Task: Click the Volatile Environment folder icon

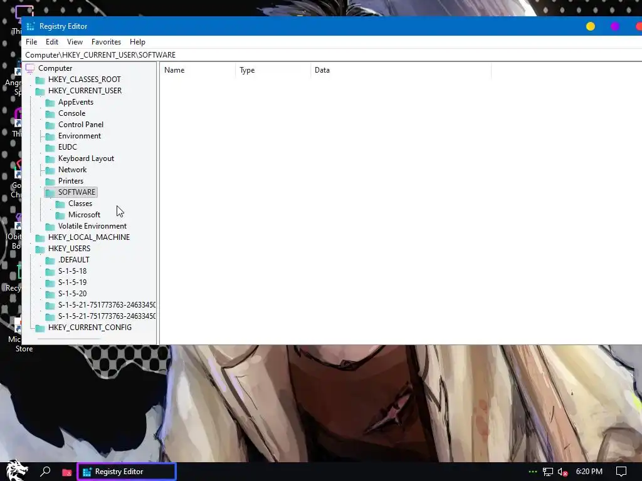Action: tap(50, 227)
